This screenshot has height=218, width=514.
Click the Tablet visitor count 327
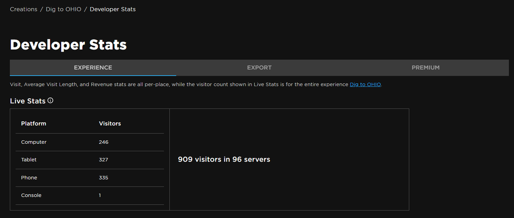(104, 160)
